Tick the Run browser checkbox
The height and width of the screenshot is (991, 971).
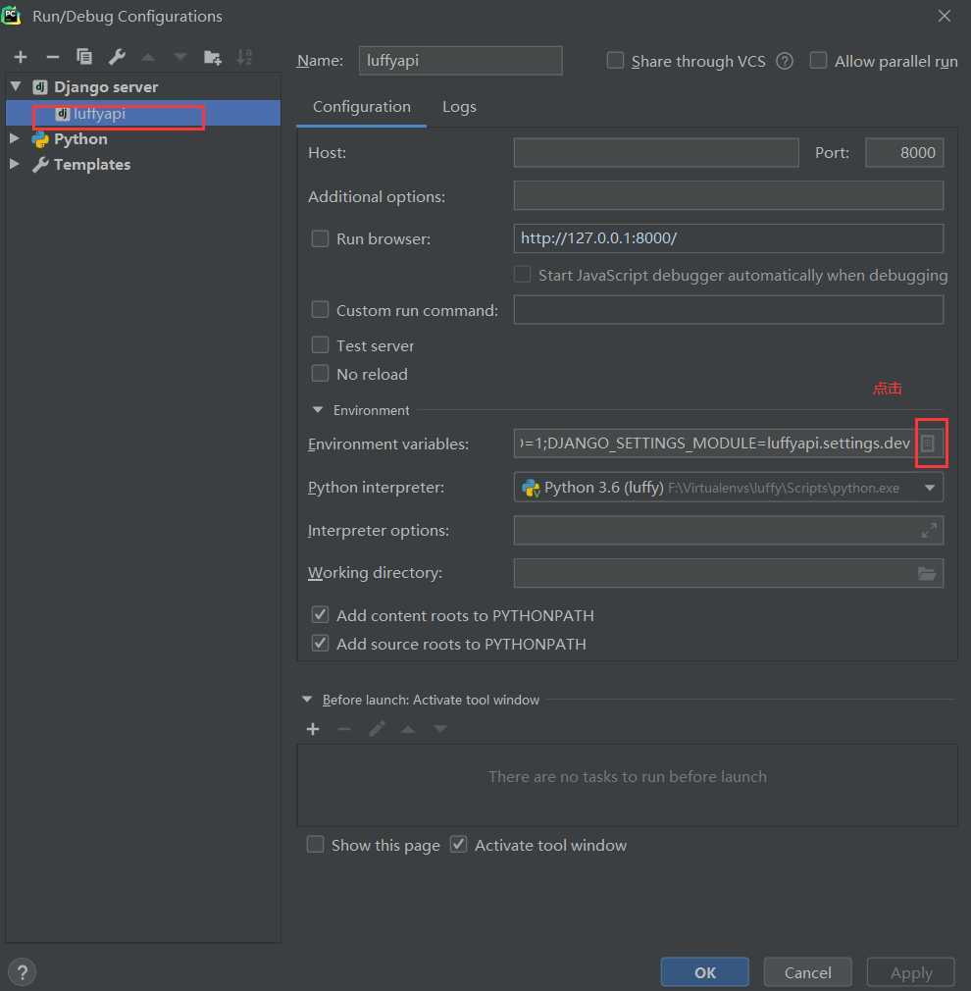(321, 238)
